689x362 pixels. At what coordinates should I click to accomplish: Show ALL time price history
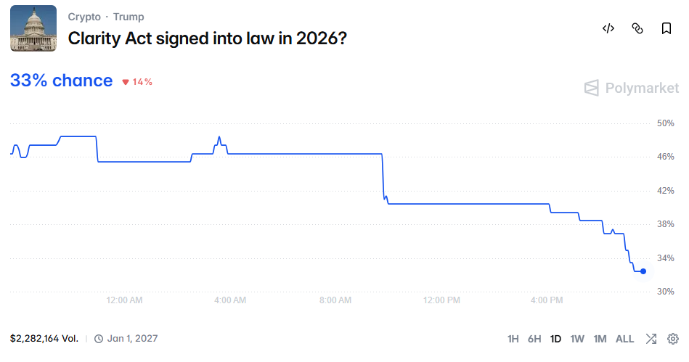coord(624,339)
